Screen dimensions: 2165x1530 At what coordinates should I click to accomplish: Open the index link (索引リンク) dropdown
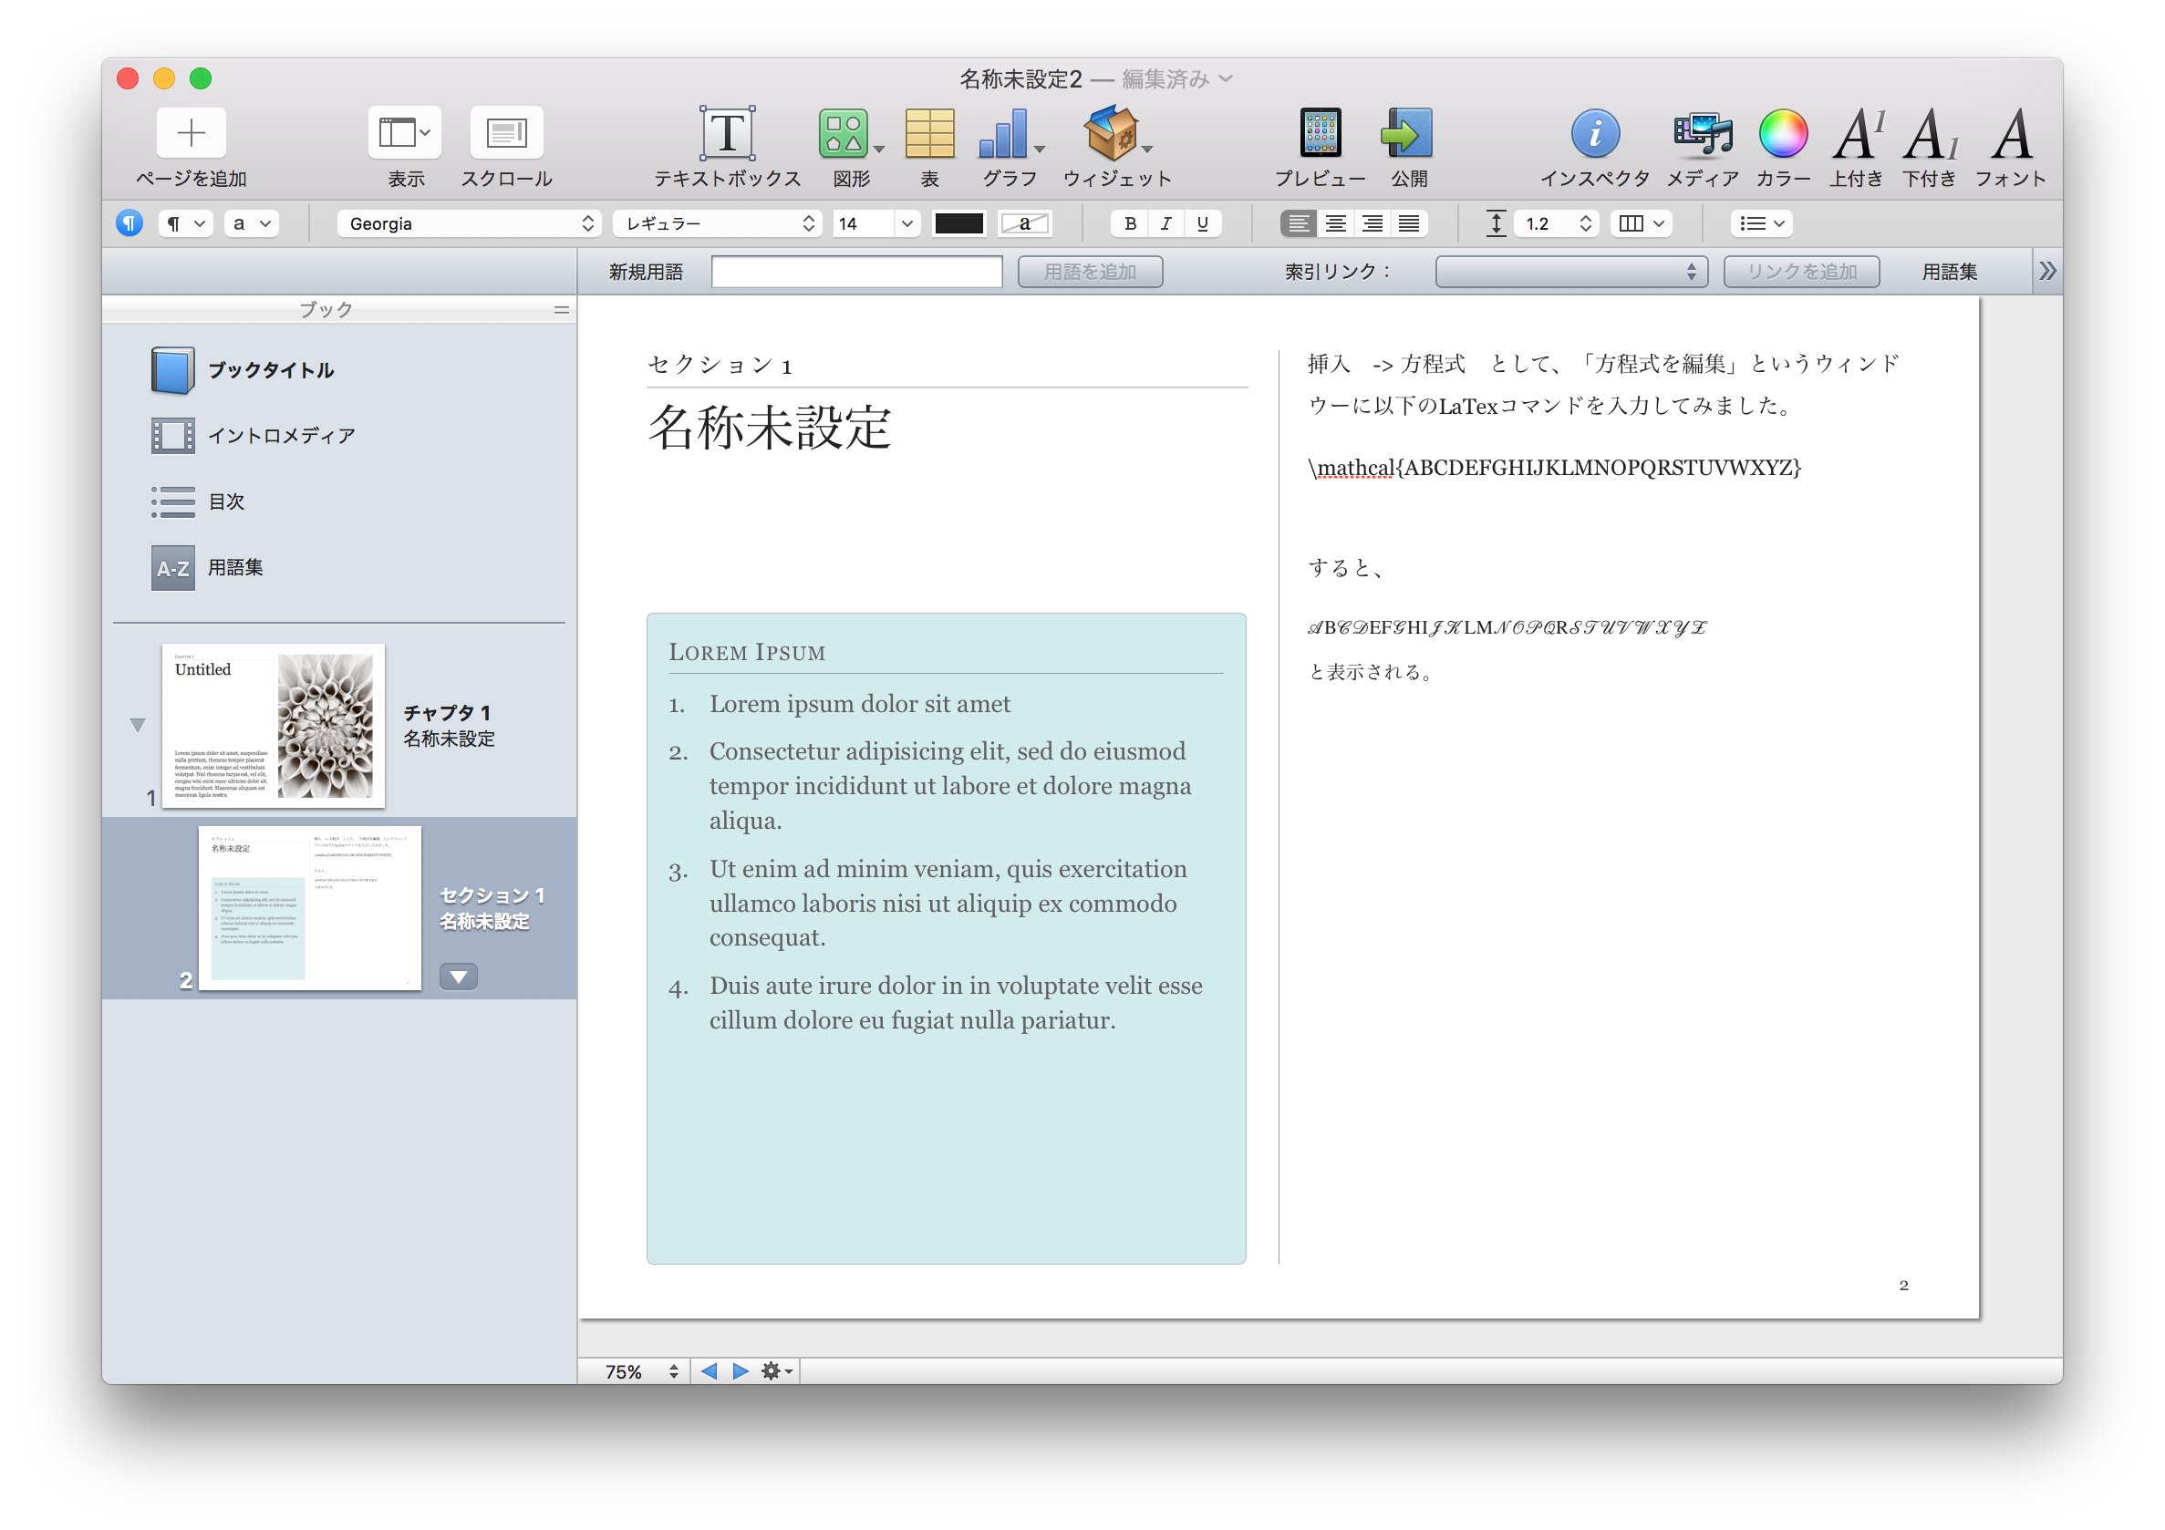(x=1571, y=272)
